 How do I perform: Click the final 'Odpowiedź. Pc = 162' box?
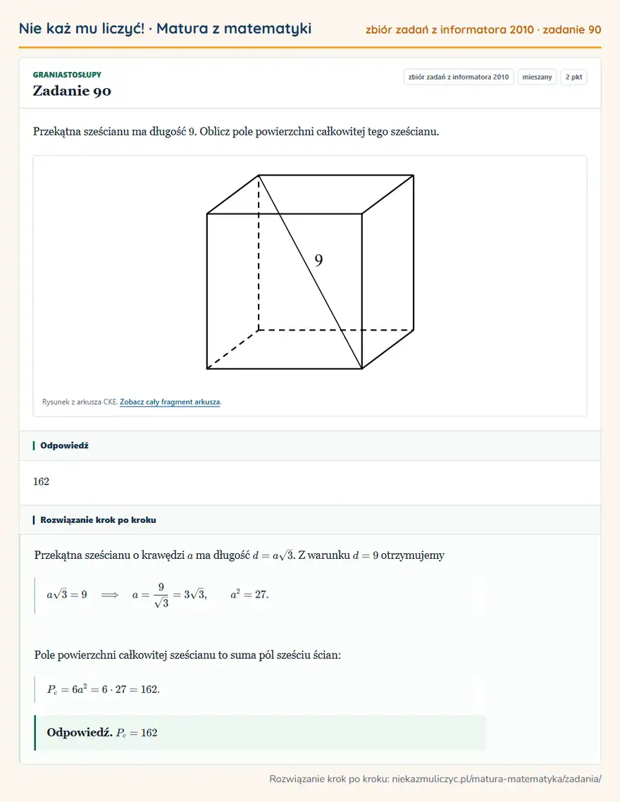261,732
